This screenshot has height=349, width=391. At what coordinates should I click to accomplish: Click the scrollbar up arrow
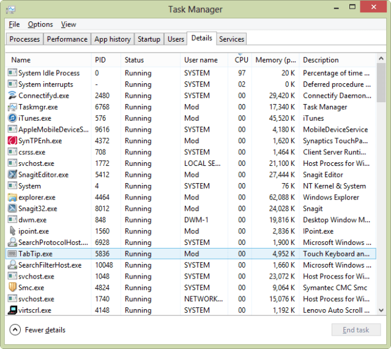tap(381, 58)
